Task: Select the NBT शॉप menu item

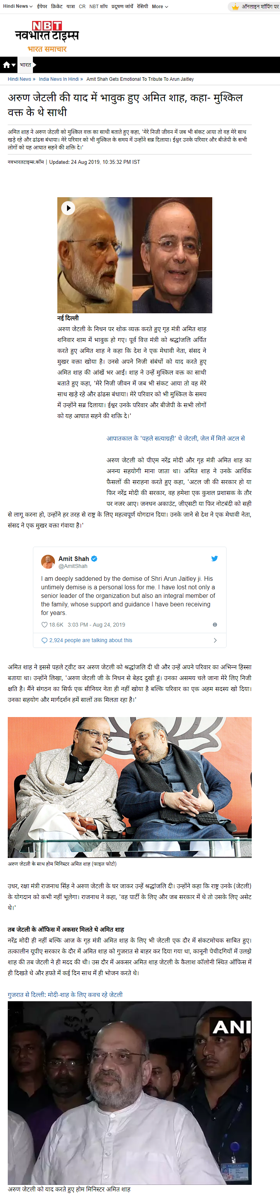Action: pos(98,7)
